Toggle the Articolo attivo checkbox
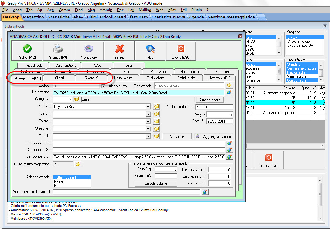Image resolution: width=330 pixels, height=229 pixels. pyautogui.click(x=104, y=86)
